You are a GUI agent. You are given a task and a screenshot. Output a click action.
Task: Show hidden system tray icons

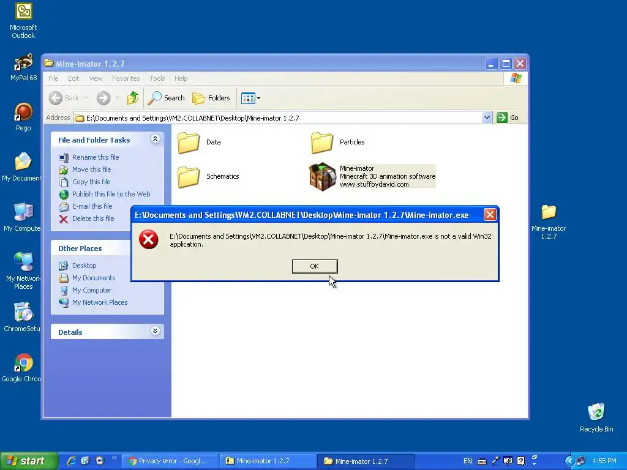[569, 461]
